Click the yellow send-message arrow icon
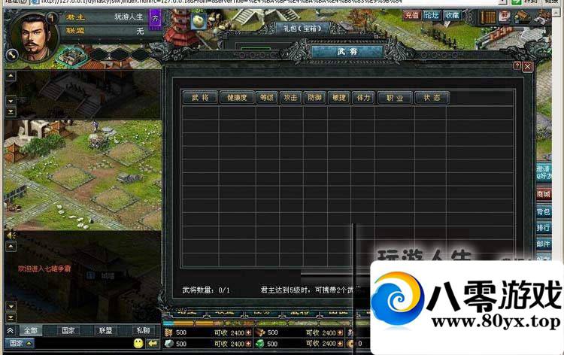The image size is (564, 355). [x=153, y=343]
